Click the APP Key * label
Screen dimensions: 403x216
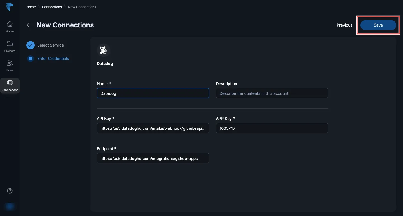225,119
